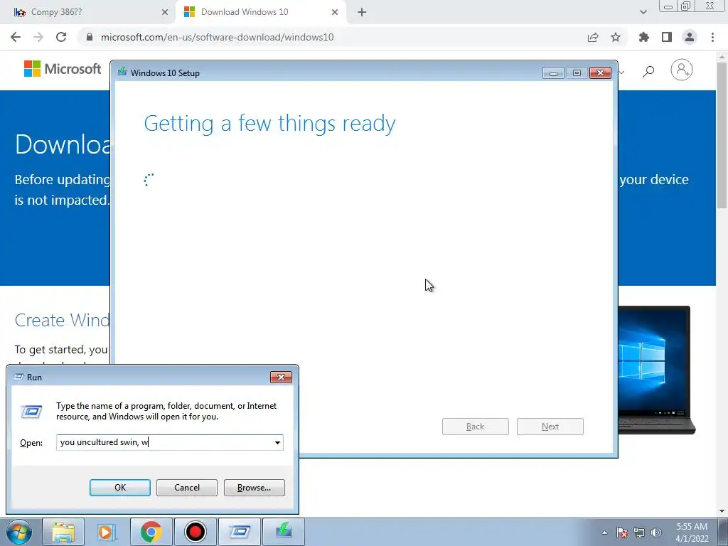
Task: Open the volume speaker tray icon
Action: (656, 532)
